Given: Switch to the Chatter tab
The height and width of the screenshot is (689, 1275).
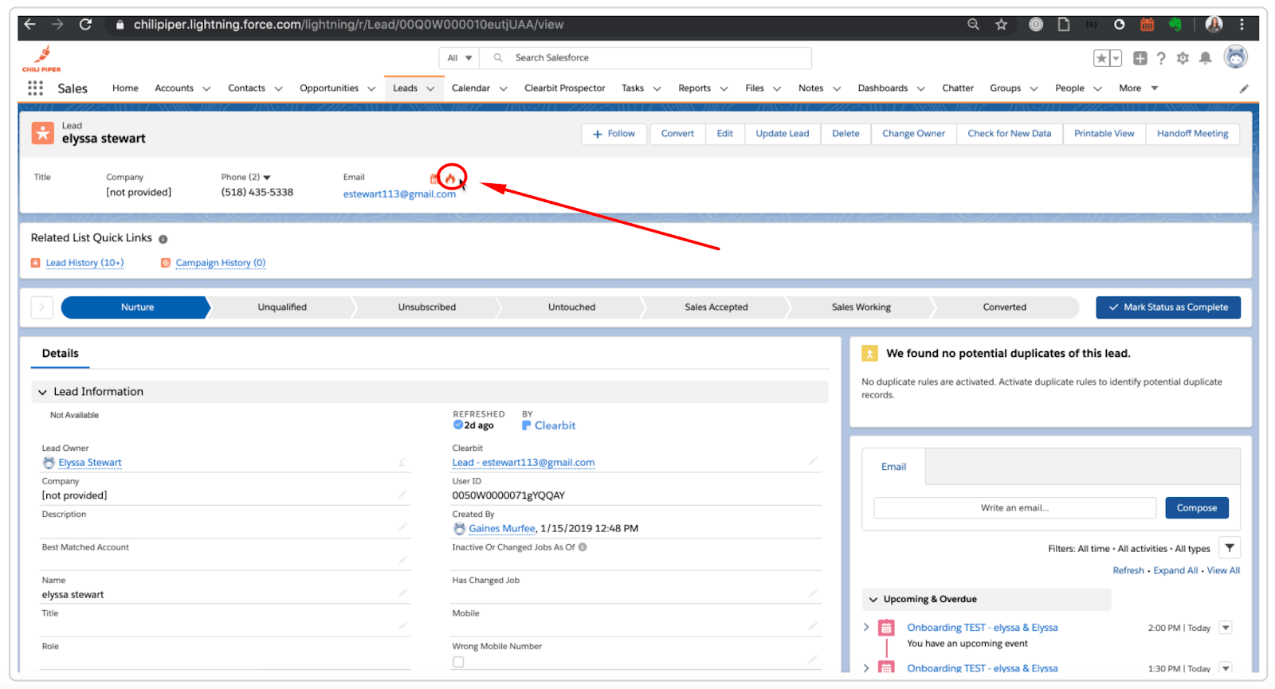Looking at the screenshot, I should (x=958, y=88).
